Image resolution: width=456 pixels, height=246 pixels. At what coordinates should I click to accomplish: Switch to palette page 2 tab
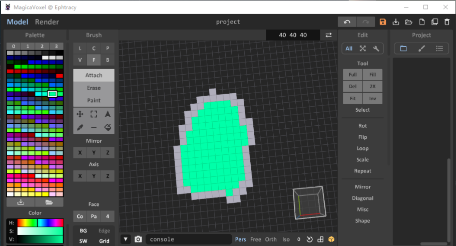pyautogui.click(x=42, y=46)
